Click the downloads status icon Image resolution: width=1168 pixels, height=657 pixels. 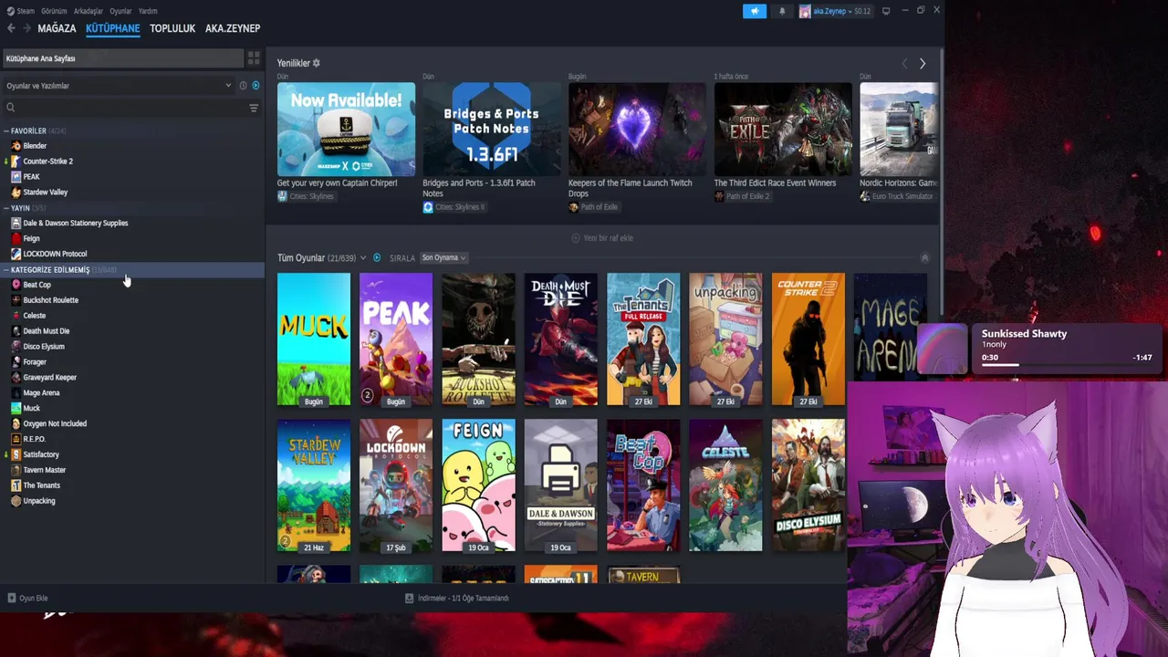pyautogui.click(x=410, y=598)
